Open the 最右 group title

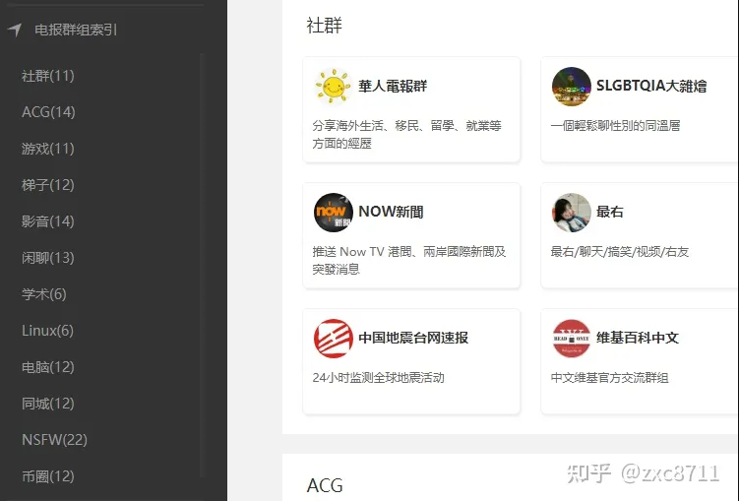tap(610, 212)
